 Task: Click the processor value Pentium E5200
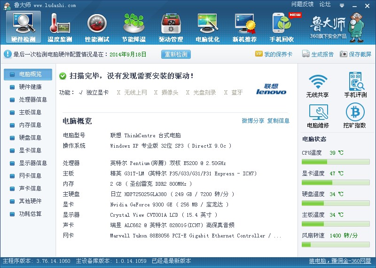(168, 164)
